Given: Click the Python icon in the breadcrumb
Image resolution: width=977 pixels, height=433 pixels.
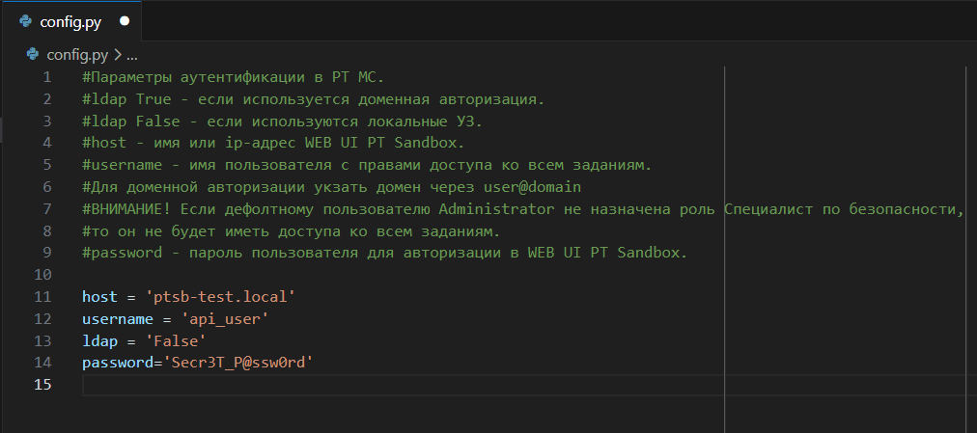Looking at the screenshot, I should pos(33,55).
